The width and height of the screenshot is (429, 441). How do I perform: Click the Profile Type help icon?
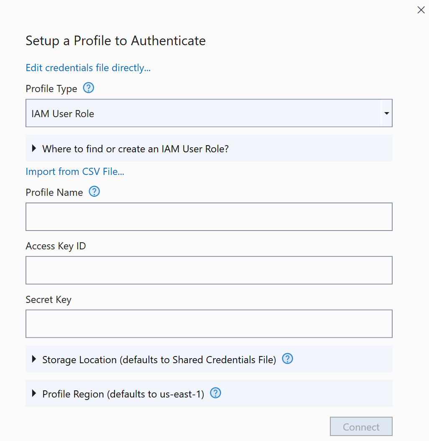coord(89,88)
